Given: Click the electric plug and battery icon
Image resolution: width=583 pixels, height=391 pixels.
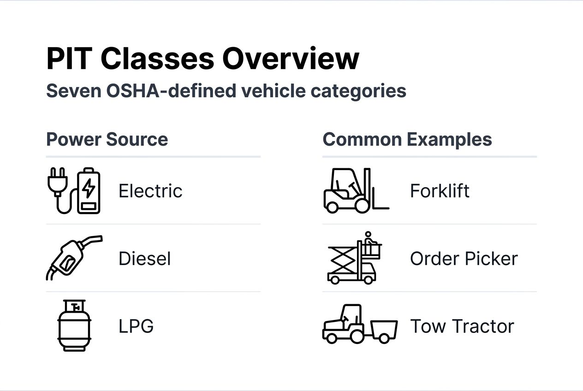Looking at the screenshot, I should point(74,190).
